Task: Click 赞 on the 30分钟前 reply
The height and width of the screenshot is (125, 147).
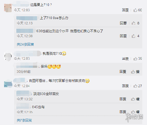Action: (x=135, y=72)
